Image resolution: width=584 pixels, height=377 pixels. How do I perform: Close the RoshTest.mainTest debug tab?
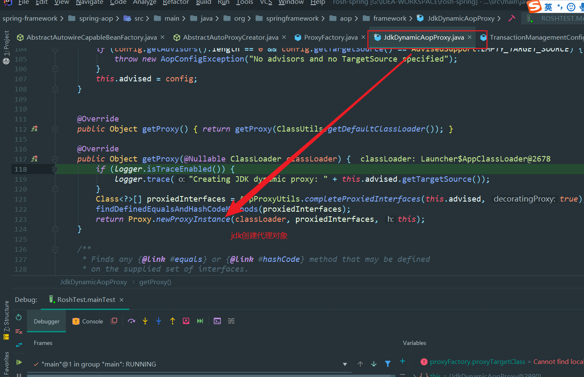[x=122, y=299]
